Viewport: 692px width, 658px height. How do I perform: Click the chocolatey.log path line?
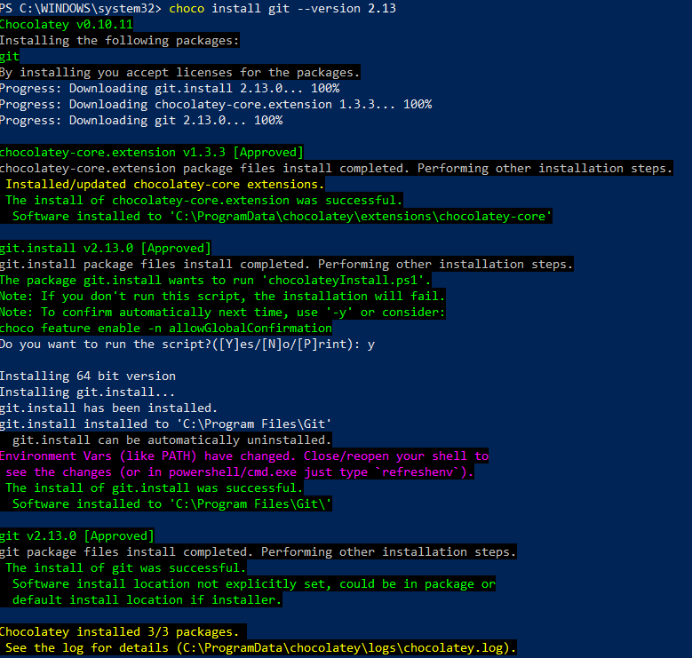coord(260,647)
